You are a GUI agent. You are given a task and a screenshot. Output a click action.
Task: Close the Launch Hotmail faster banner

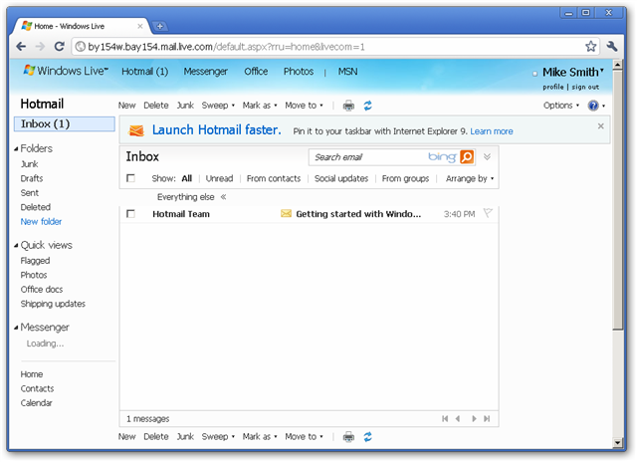[x=600, y=126]
